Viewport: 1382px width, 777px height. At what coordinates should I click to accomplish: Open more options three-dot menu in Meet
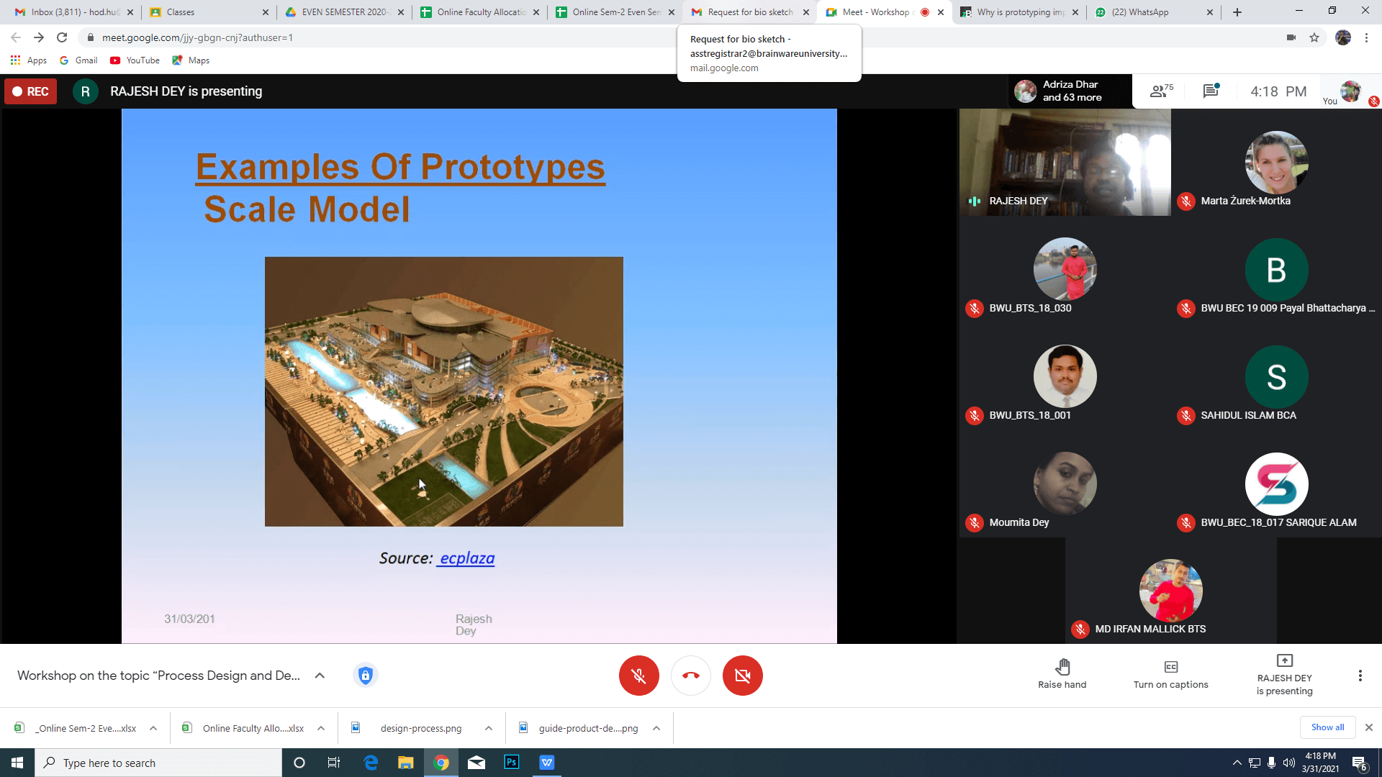point(1360,676)
